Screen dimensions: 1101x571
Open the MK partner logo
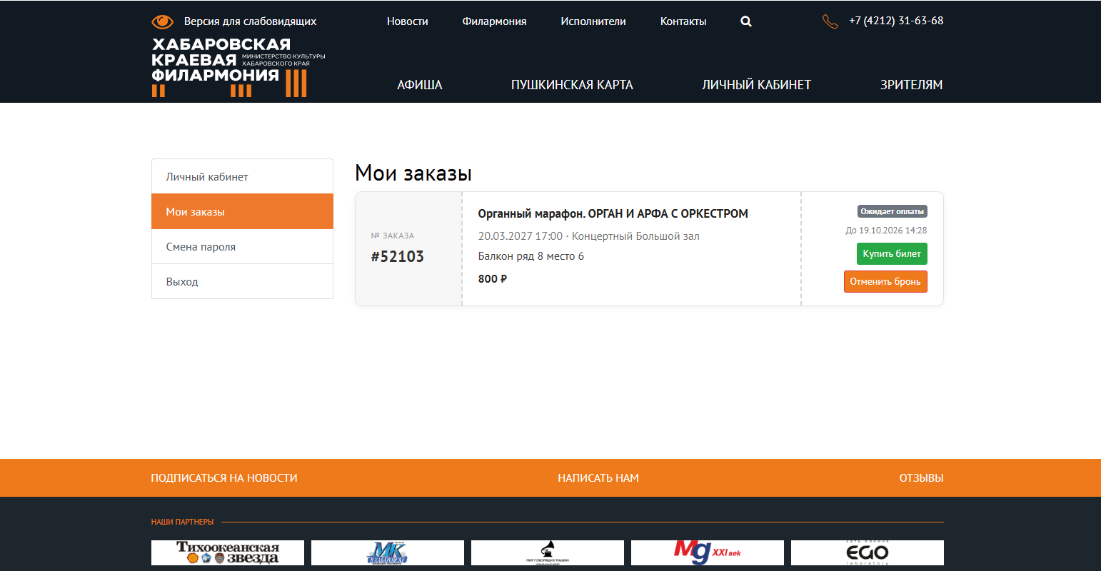pos(388,552)
